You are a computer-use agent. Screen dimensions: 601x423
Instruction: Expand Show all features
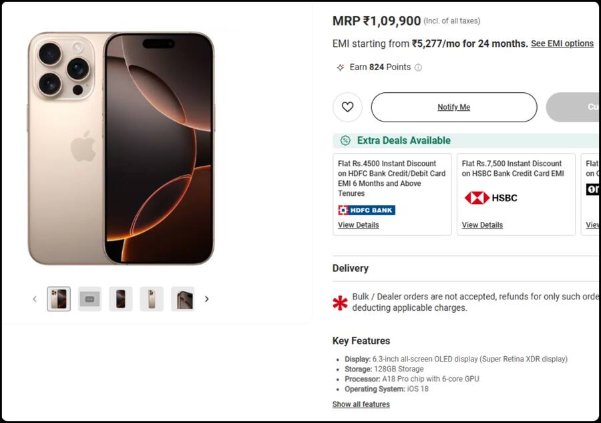[x=361, y=404]
